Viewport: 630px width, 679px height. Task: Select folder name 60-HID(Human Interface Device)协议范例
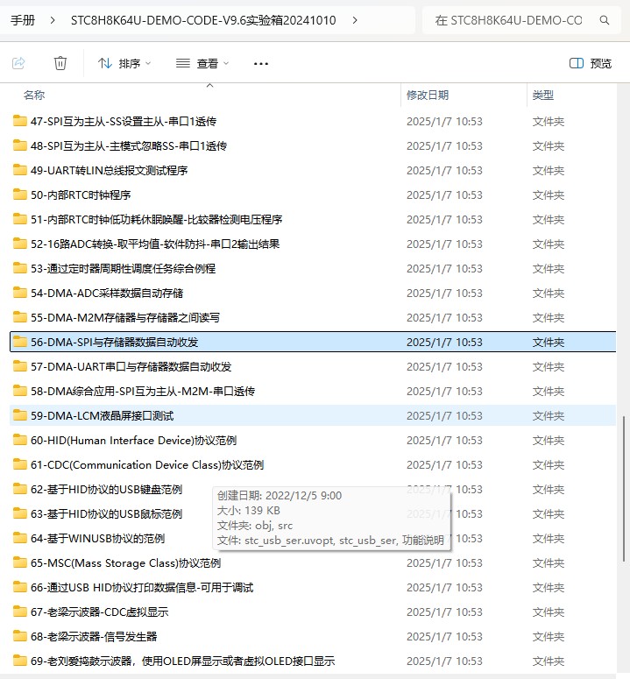[x=133, y=441]
